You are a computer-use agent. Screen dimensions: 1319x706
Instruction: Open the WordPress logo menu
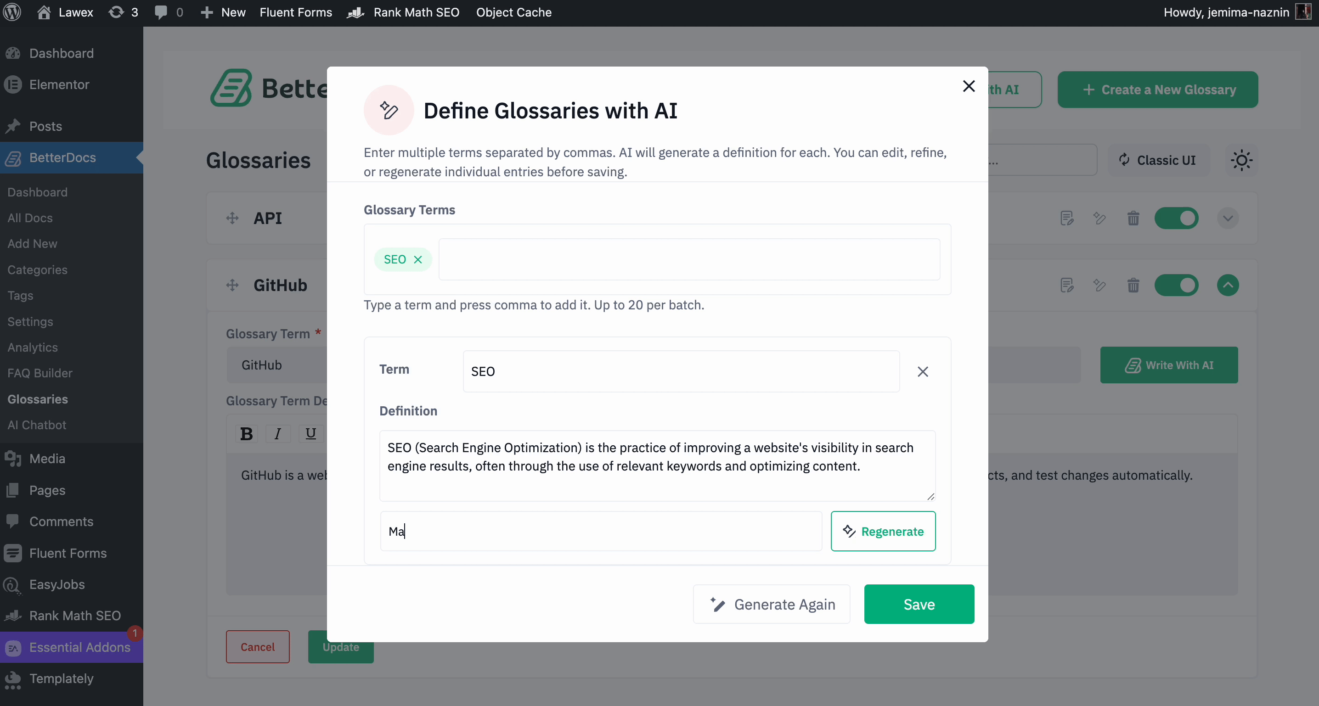pyautogui.click(x=12, y=12)
